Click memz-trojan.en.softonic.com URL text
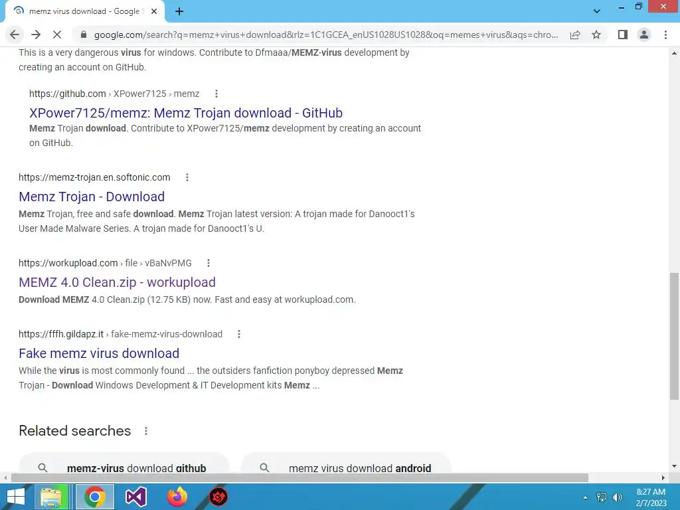This screenshot has height=510, width=680. [x=94, y=177]
